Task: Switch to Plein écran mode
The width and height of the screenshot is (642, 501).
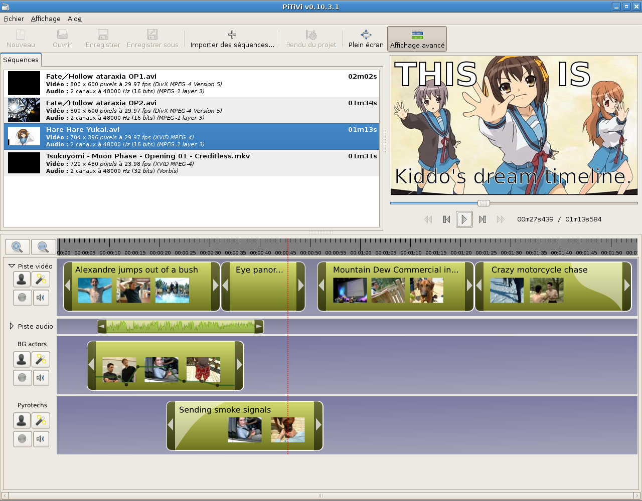Action: tap(366, 39)
